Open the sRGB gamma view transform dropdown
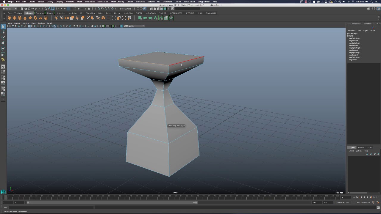The image size is (381, 214). click(134, 26)
